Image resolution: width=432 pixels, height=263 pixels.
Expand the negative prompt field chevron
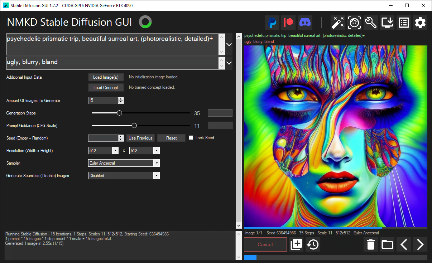click(229, 63)
